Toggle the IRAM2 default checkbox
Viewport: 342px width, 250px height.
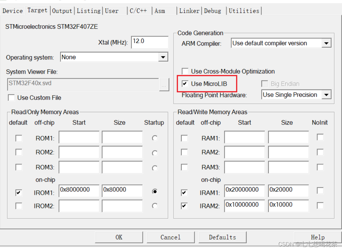pyautogui.click(x=184, y=206)
